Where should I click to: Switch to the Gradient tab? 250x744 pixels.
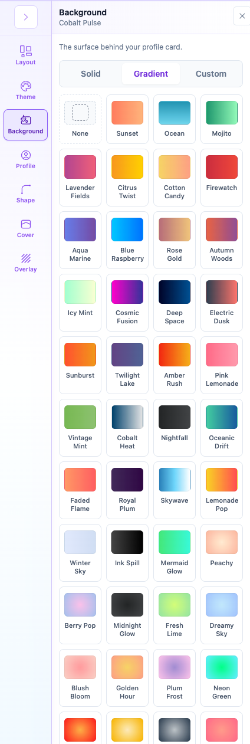(x=151, y=74)
